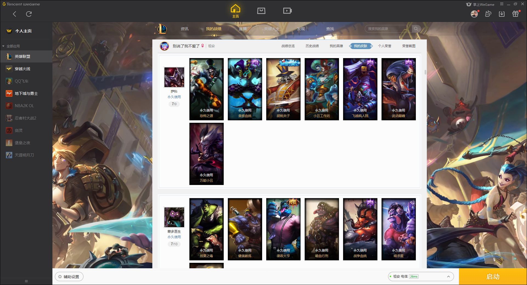Screen dimensions: 527x285
Task: Open the gift box icon
Action: coord(515,14)
